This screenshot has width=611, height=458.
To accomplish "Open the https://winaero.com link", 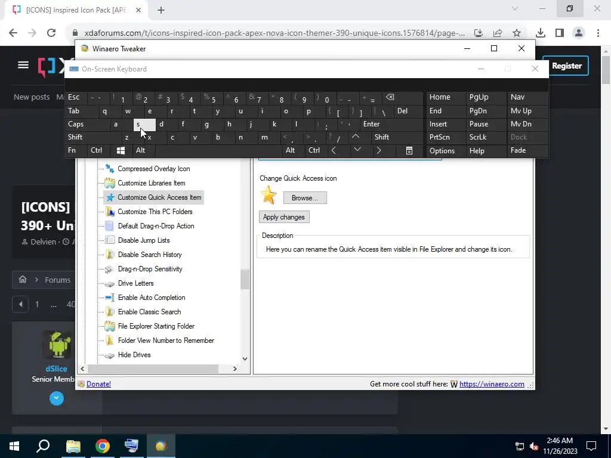I will (492, 384).
